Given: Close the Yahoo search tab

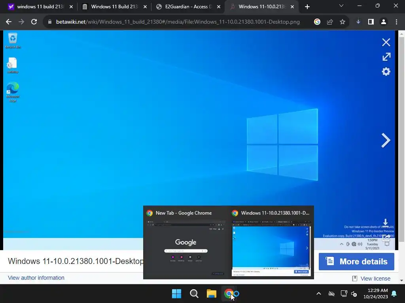Looking at the screenshot, I should pos(71,7).
